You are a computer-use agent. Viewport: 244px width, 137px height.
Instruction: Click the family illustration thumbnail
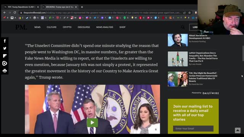pyautogui.click(x=178, y=59)
